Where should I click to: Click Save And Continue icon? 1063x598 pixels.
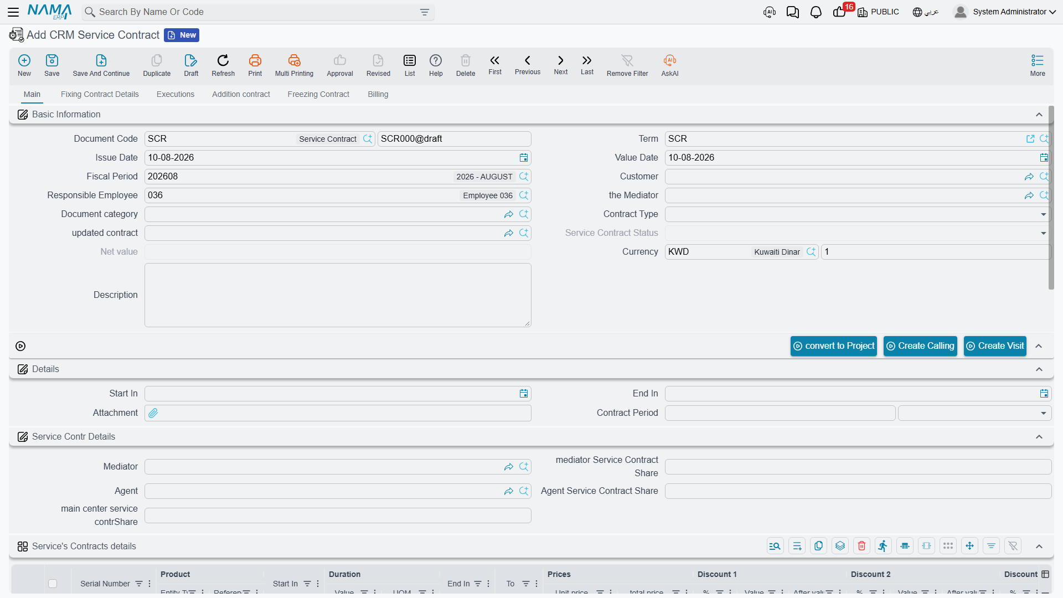point(101,65)
